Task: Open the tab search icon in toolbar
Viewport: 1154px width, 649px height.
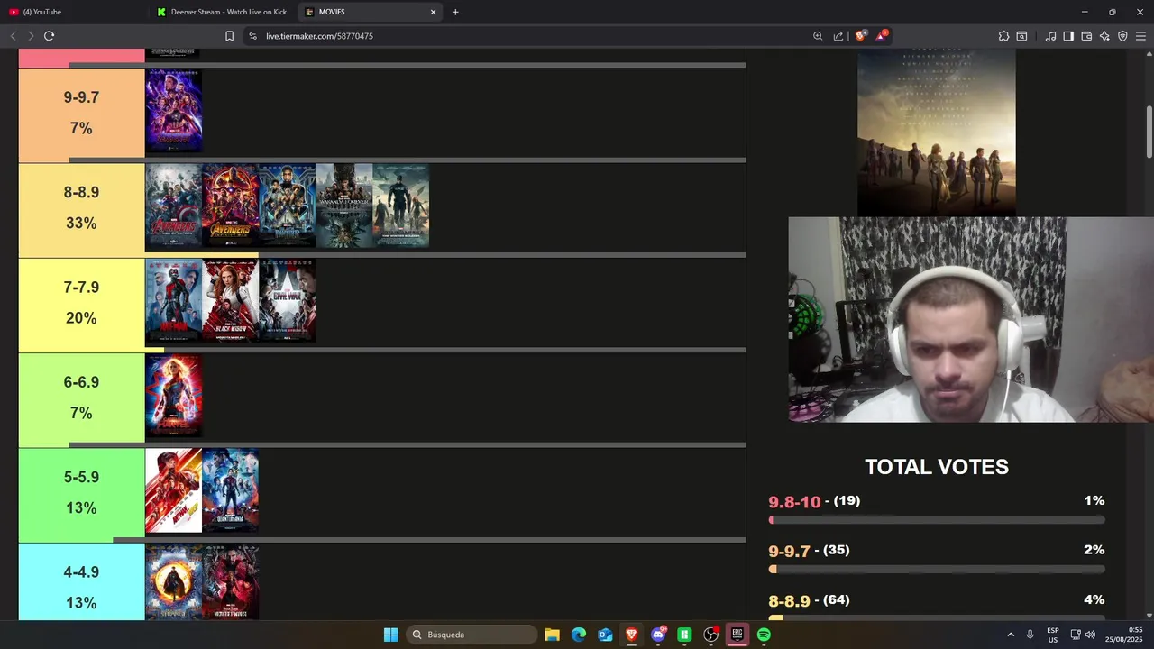Action: point(1021,36)
